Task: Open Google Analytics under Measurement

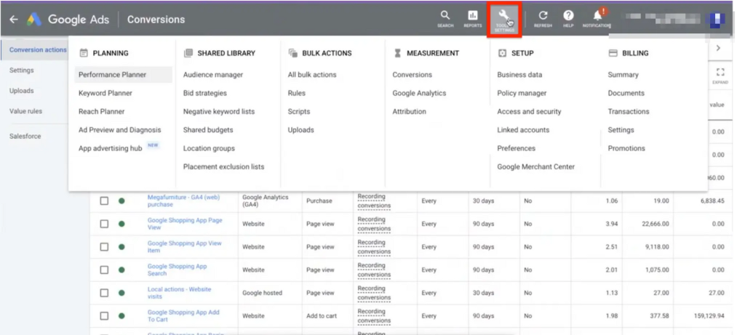Action: point(419,93)
